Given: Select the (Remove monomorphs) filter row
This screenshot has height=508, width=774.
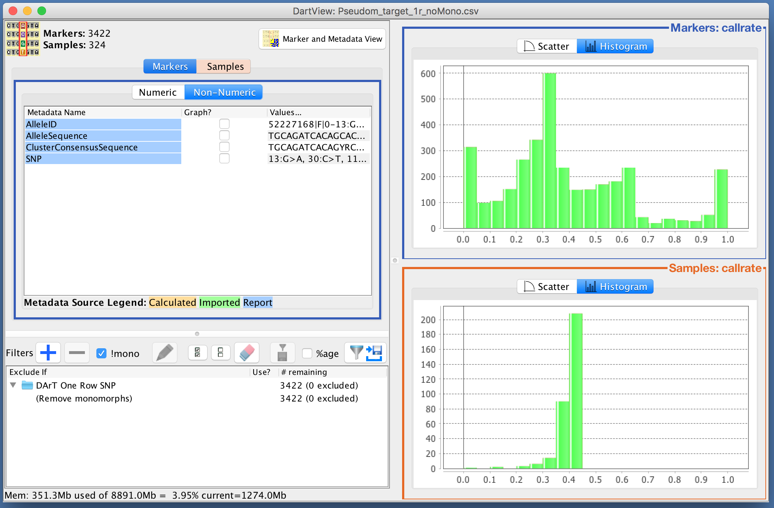Looking at the screenshot, I should [x=197, y=398].
